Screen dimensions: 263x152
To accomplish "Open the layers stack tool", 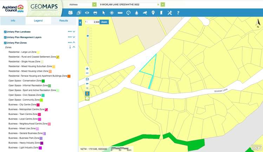I will tap(79, 13).
